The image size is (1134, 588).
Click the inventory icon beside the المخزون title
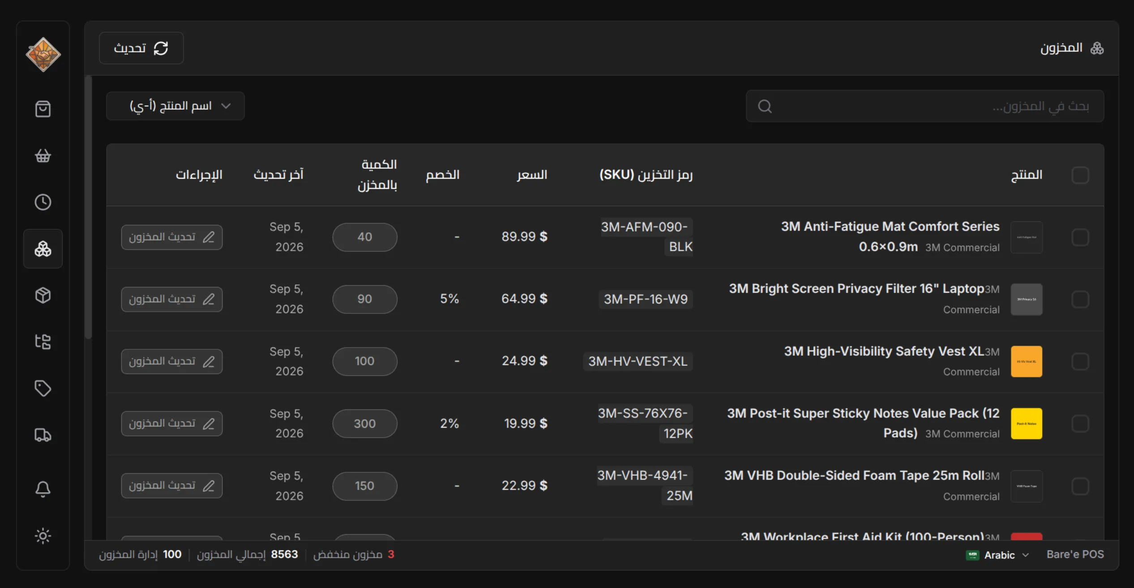[1097, 48]
